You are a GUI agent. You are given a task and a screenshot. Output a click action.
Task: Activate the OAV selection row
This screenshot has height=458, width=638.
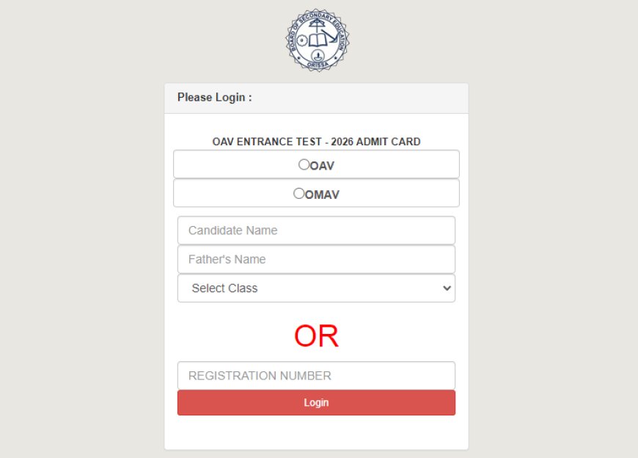(316, 164)
